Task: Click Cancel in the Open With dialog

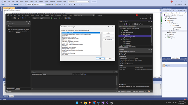Action: 110,58
